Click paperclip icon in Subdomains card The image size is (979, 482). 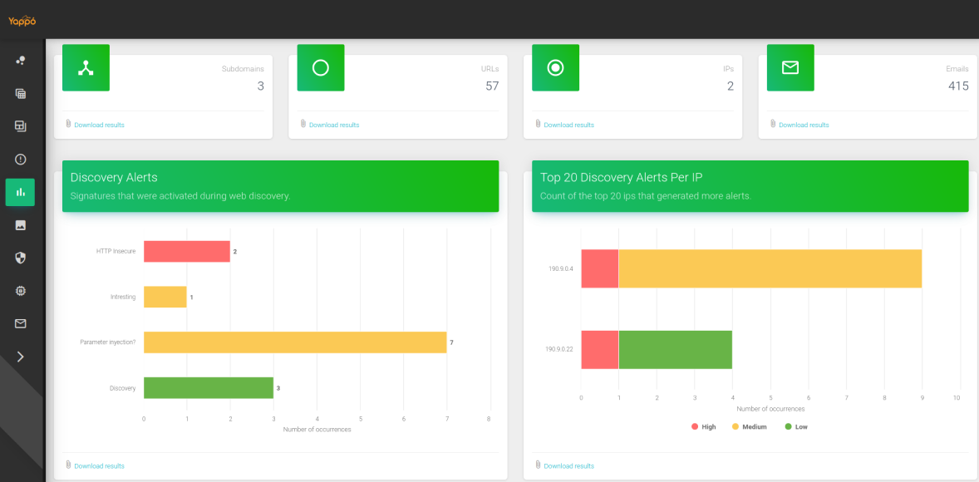pos(69,124)
